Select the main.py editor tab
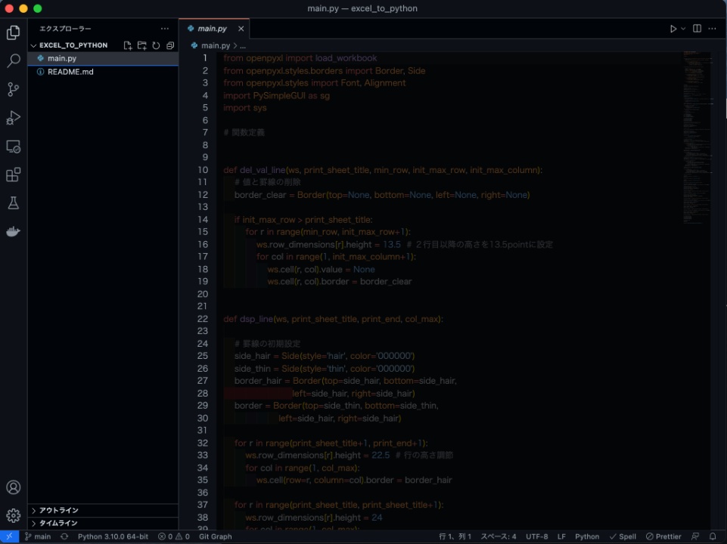Image resolution: width=727 pixels, height=544 pixels. point(212,29)
